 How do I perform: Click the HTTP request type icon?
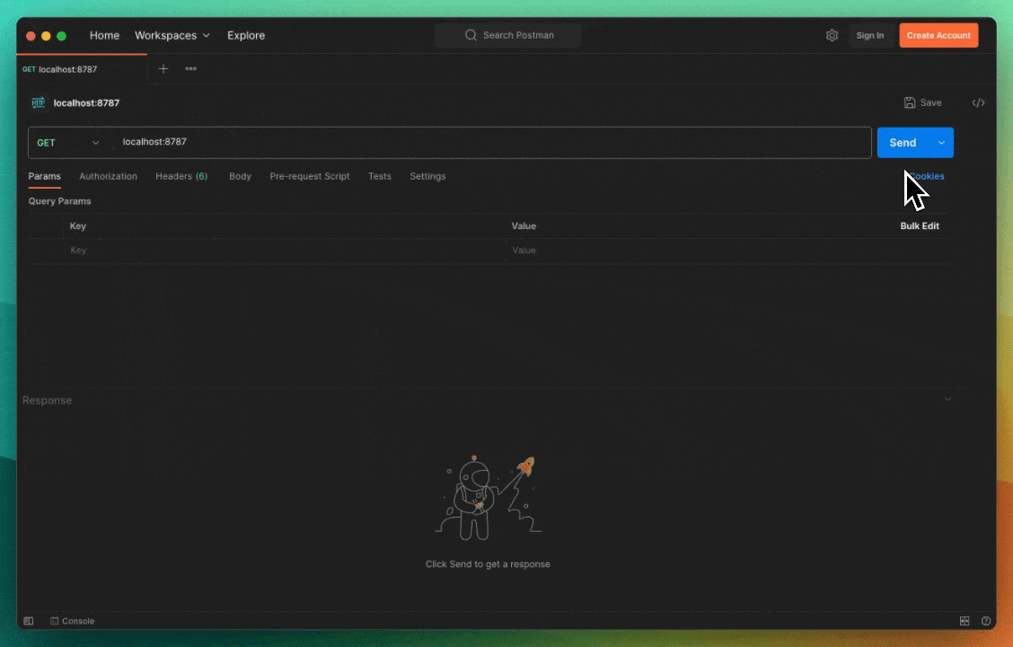coord(38,103)
